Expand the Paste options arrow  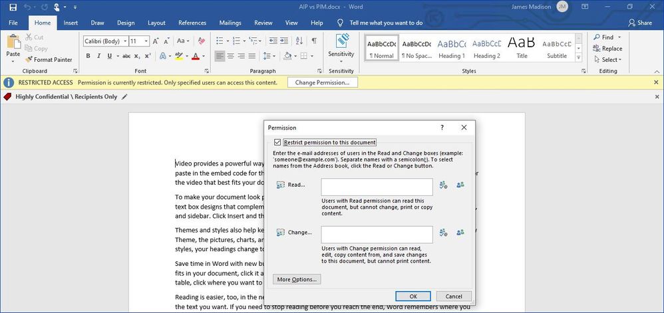[x=13, y=61]
